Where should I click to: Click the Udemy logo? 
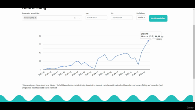point(190,108)
